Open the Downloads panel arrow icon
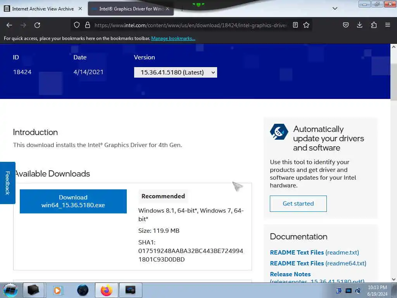397x298 pixels. [359, 25]
